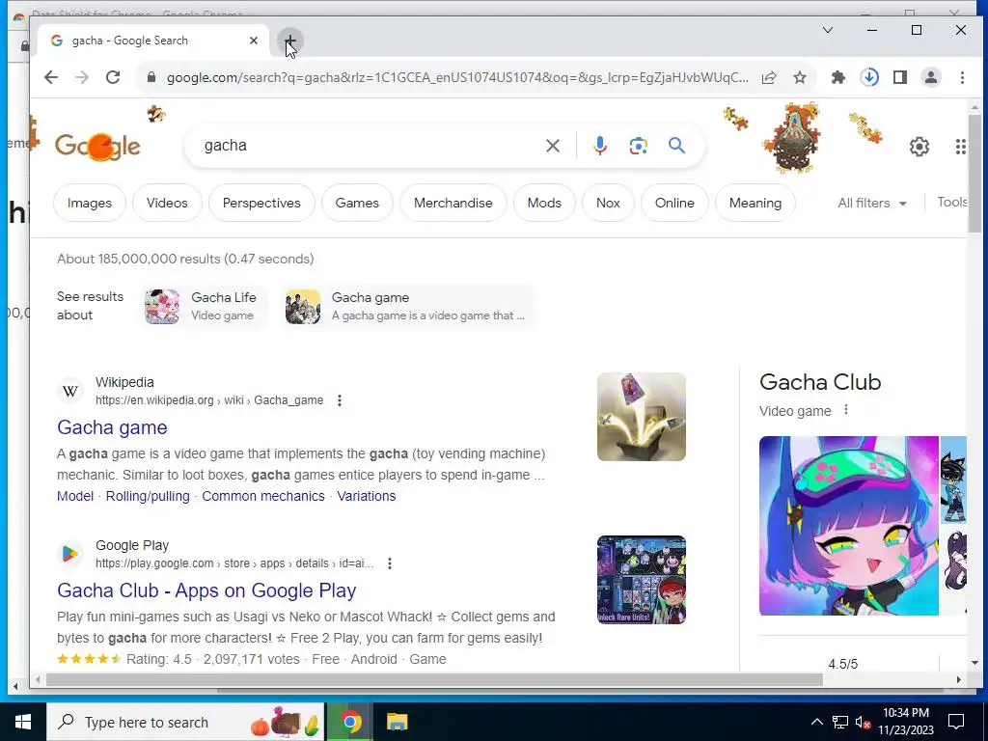
Task: Expand the All filters dropdown
Action: [872, 203]
